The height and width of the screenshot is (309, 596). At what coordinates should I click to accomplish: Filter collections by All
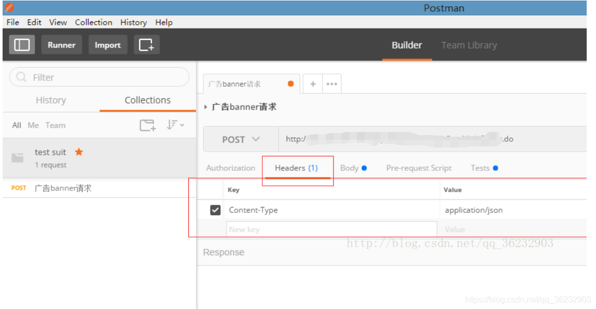point(17,125)
